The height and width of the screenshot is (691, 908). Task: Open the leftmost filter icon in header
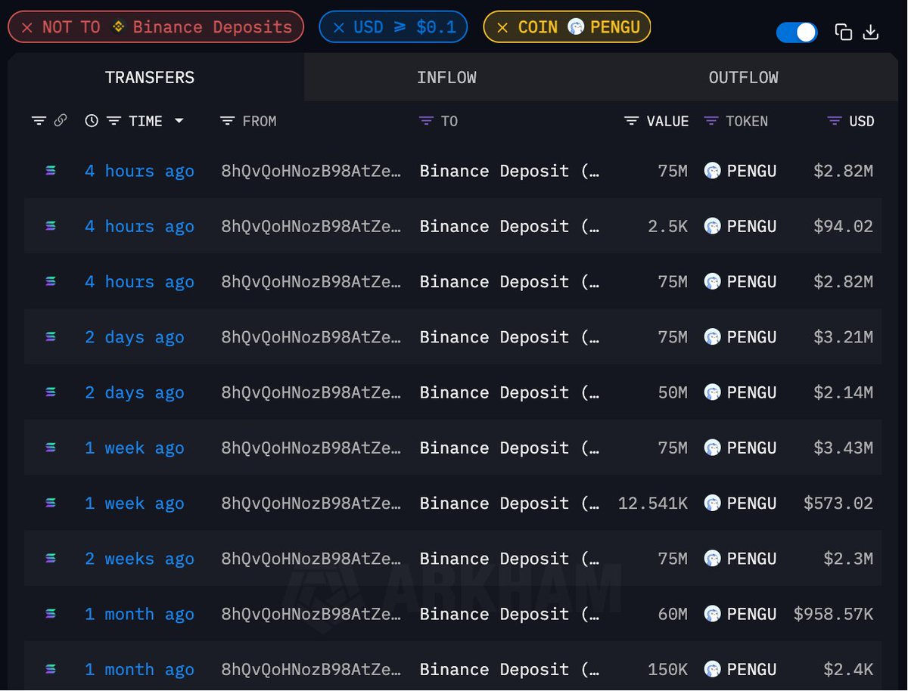[39, 121]
